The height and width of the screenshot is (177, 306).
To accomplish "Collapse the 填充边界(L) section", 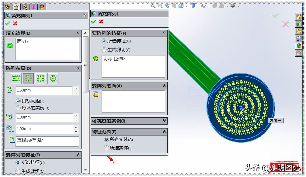I will (78, 33).
